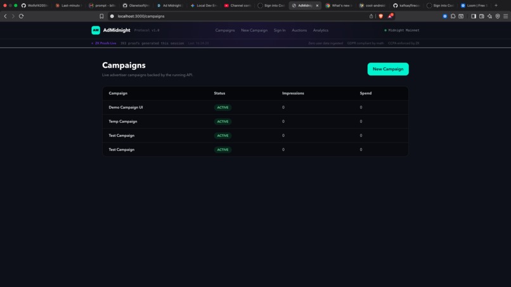Screen dimensions: 511x287
Task: Click the Spend column header
Action: coord(366,93)
